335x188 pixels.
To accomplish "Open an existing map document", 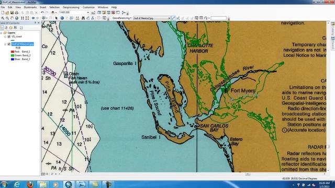I will click(x=7, y=13).
